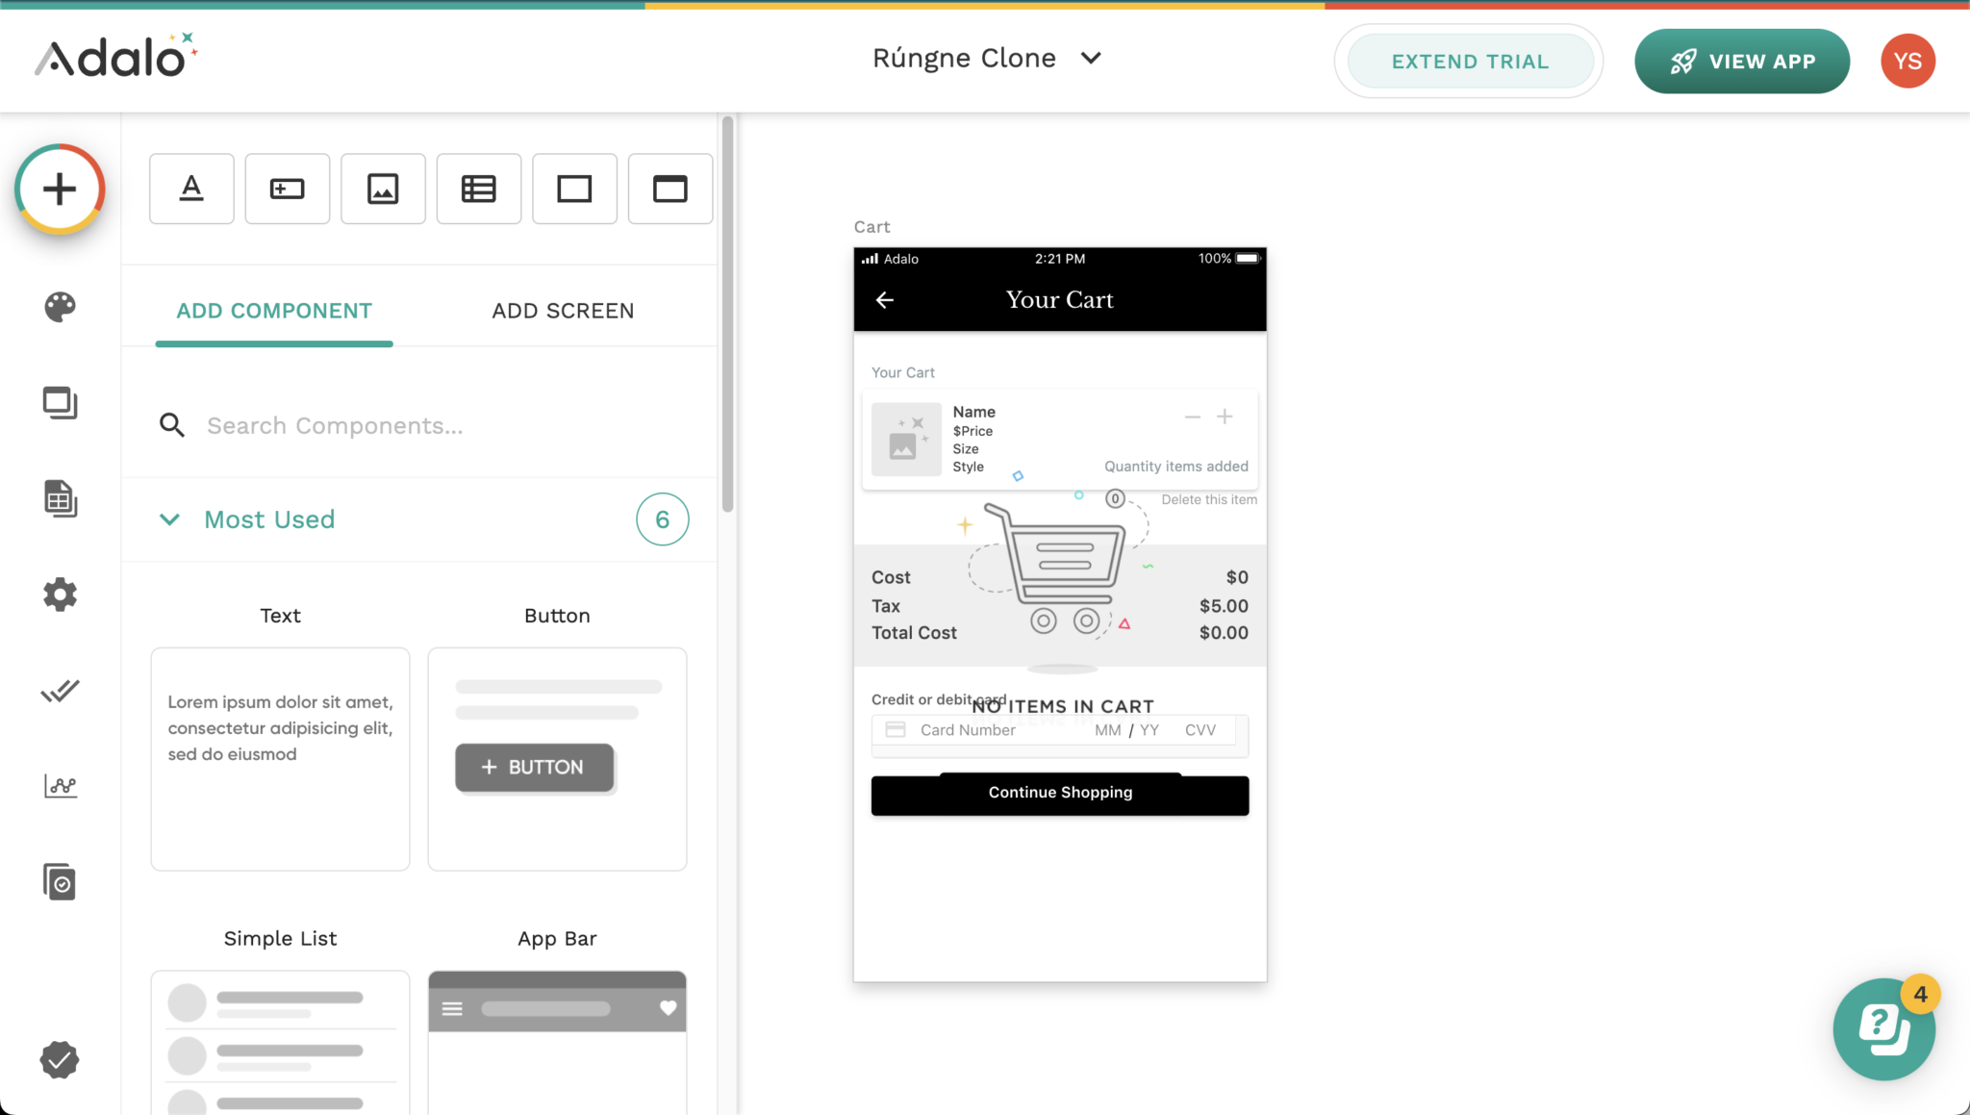This screenshot has width=1970, height=1115.
Task: Open the Rúngne Clone app dropdown
Action: click(x=986, y=59)
